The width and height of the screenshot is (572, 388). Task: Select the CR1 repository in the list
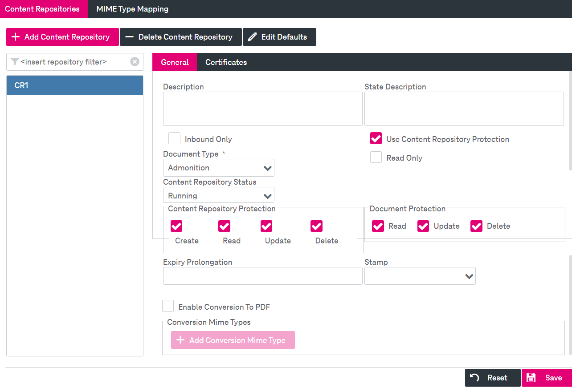(x=75, y=85)
